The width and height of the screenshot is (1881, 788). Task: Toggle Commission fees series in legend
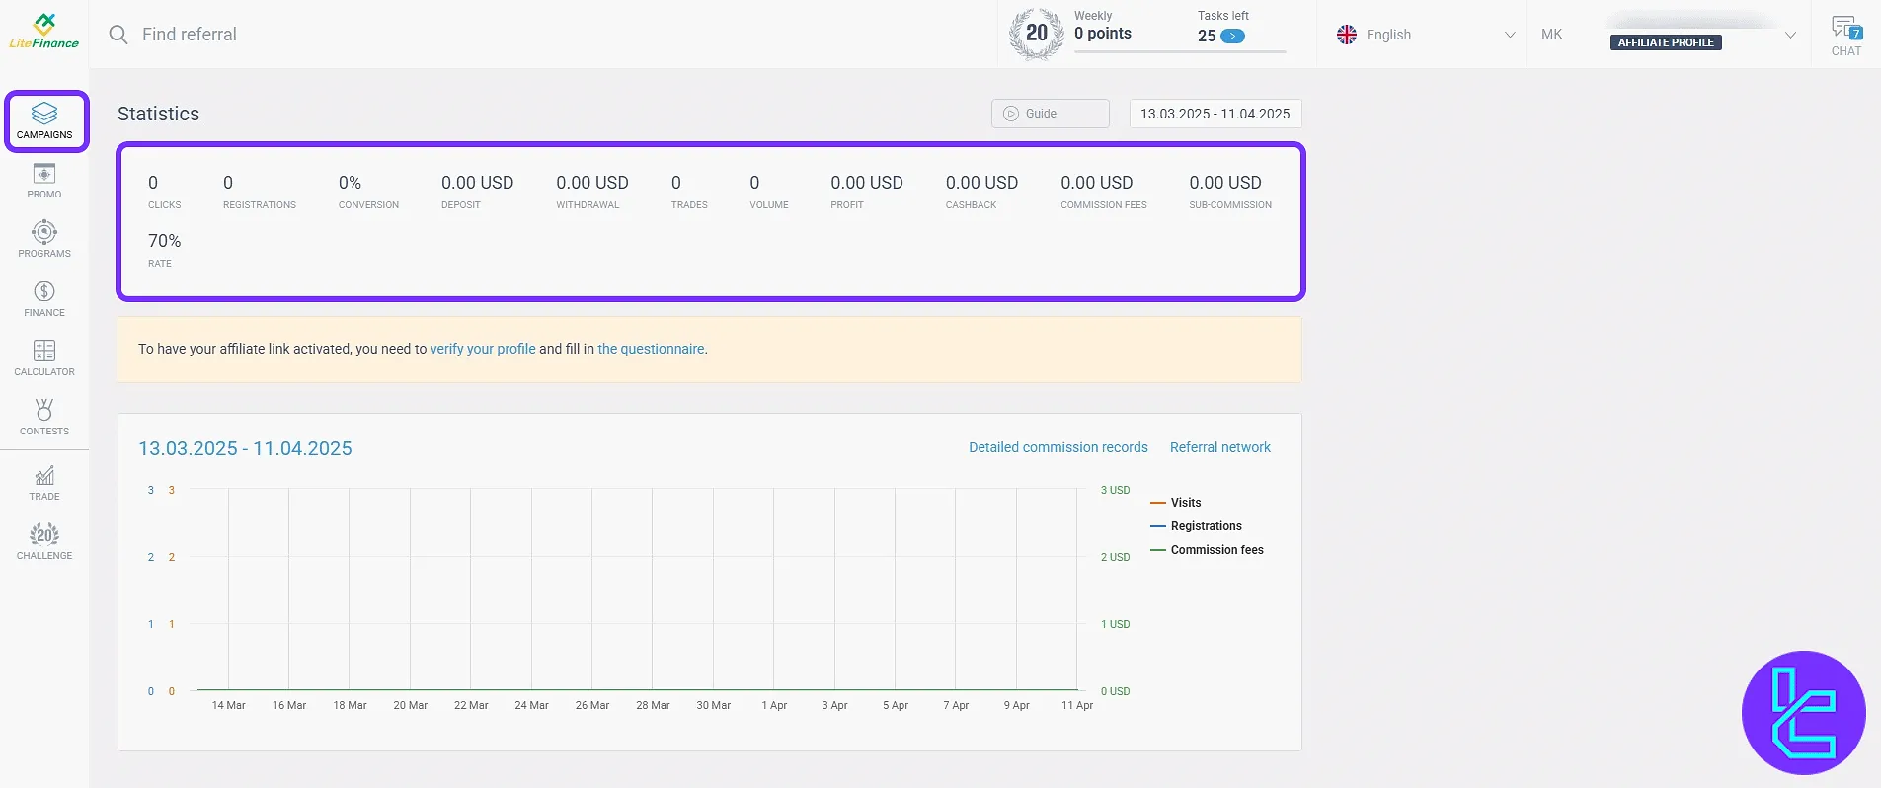click(1208, 550)
